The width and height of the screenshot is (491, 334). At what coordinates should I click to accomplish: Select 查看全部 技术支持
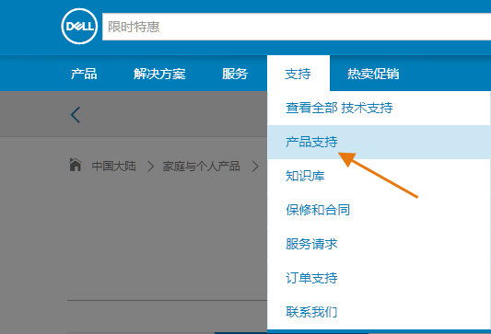pyautogui.click(x=339, y=108)
